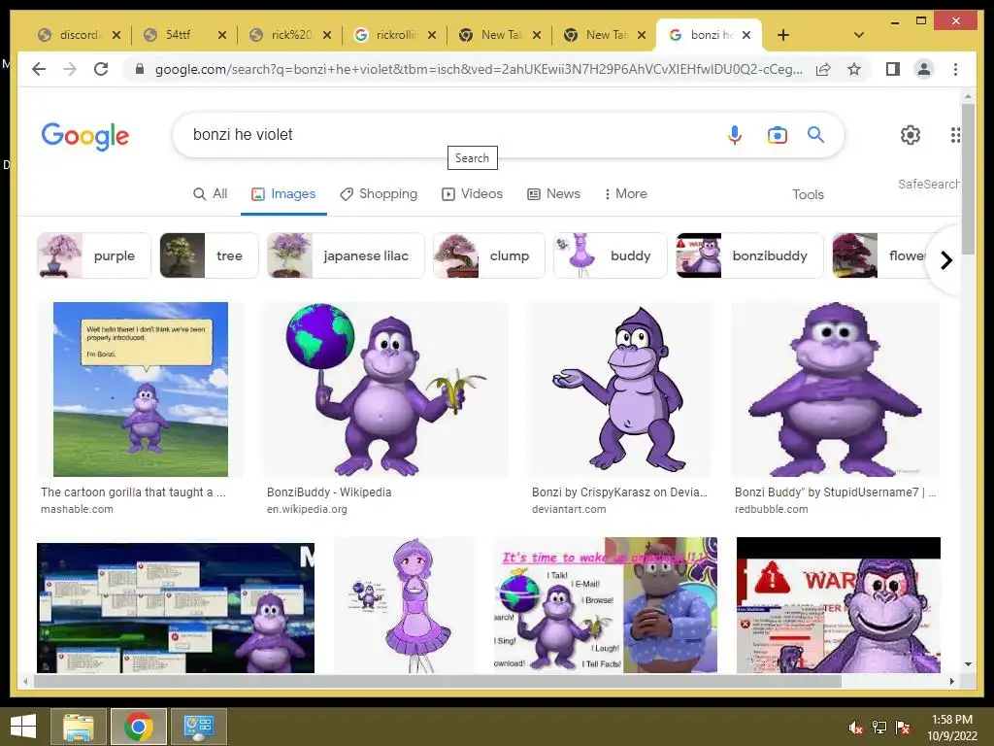Close the discord tab

click(x=116, y=35)
